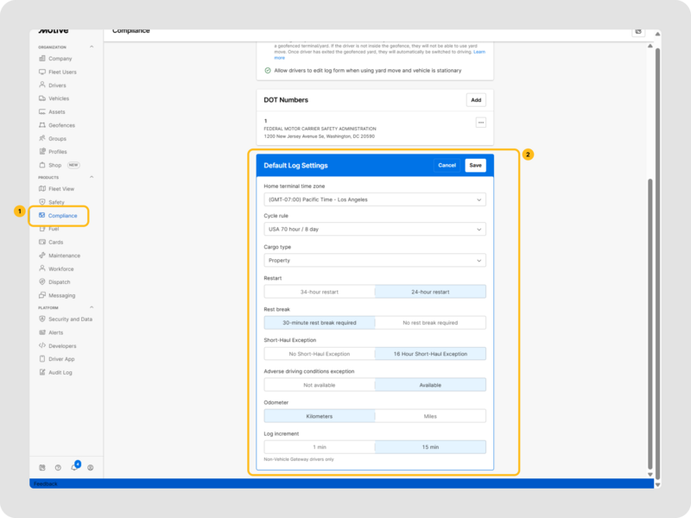Click the page vertical scrollbar
691x518 pixels.
(x=656, y=328)
